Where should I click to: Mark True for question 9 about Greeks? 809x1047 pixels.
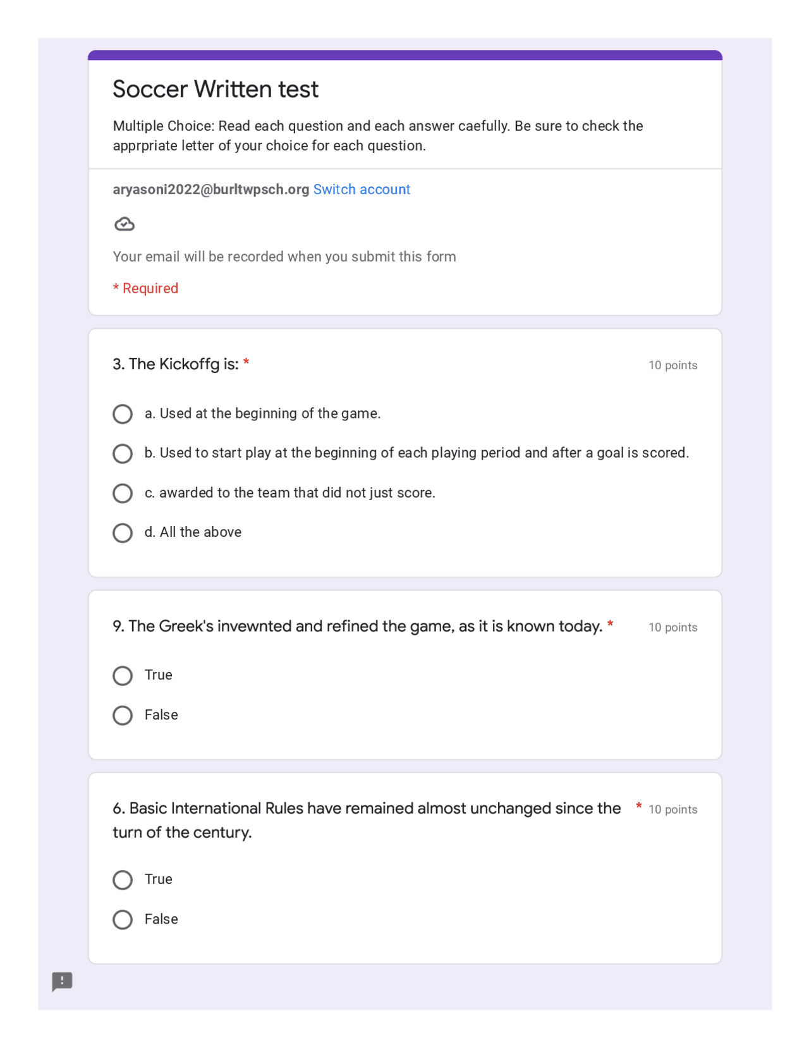point(123,676)
